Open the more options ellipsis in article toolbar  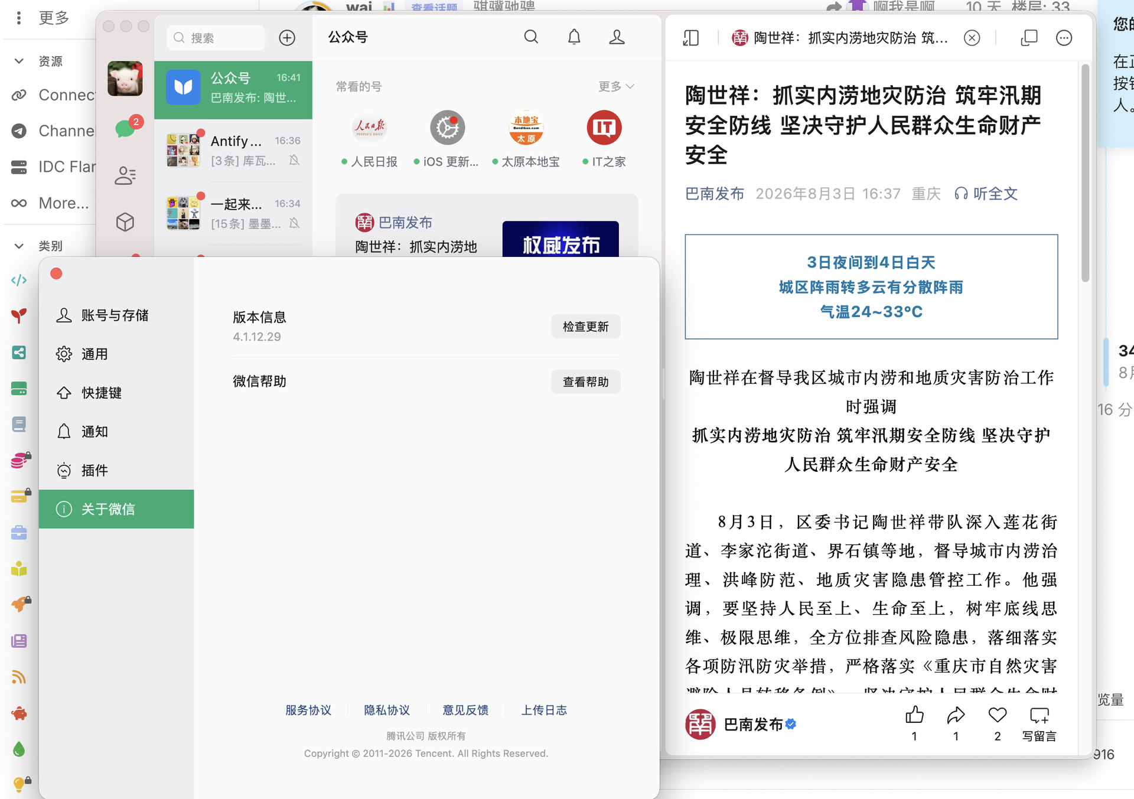click(x=1064, y=38)
